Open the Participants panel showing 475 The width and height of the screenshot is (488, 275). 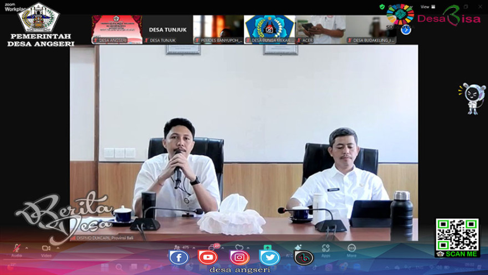tap(182, 247)
